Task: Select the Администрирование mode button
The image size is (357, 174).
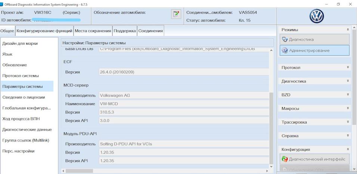Action: (314, 50)
